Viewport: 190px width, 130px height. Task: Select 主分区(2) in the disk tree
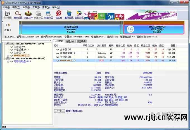point(19,53)
